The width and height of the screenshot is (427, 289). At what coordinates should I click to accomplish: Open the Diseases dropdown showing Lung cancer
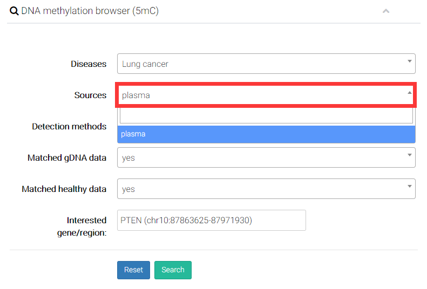pyautogui.click(x=259, y=64)
